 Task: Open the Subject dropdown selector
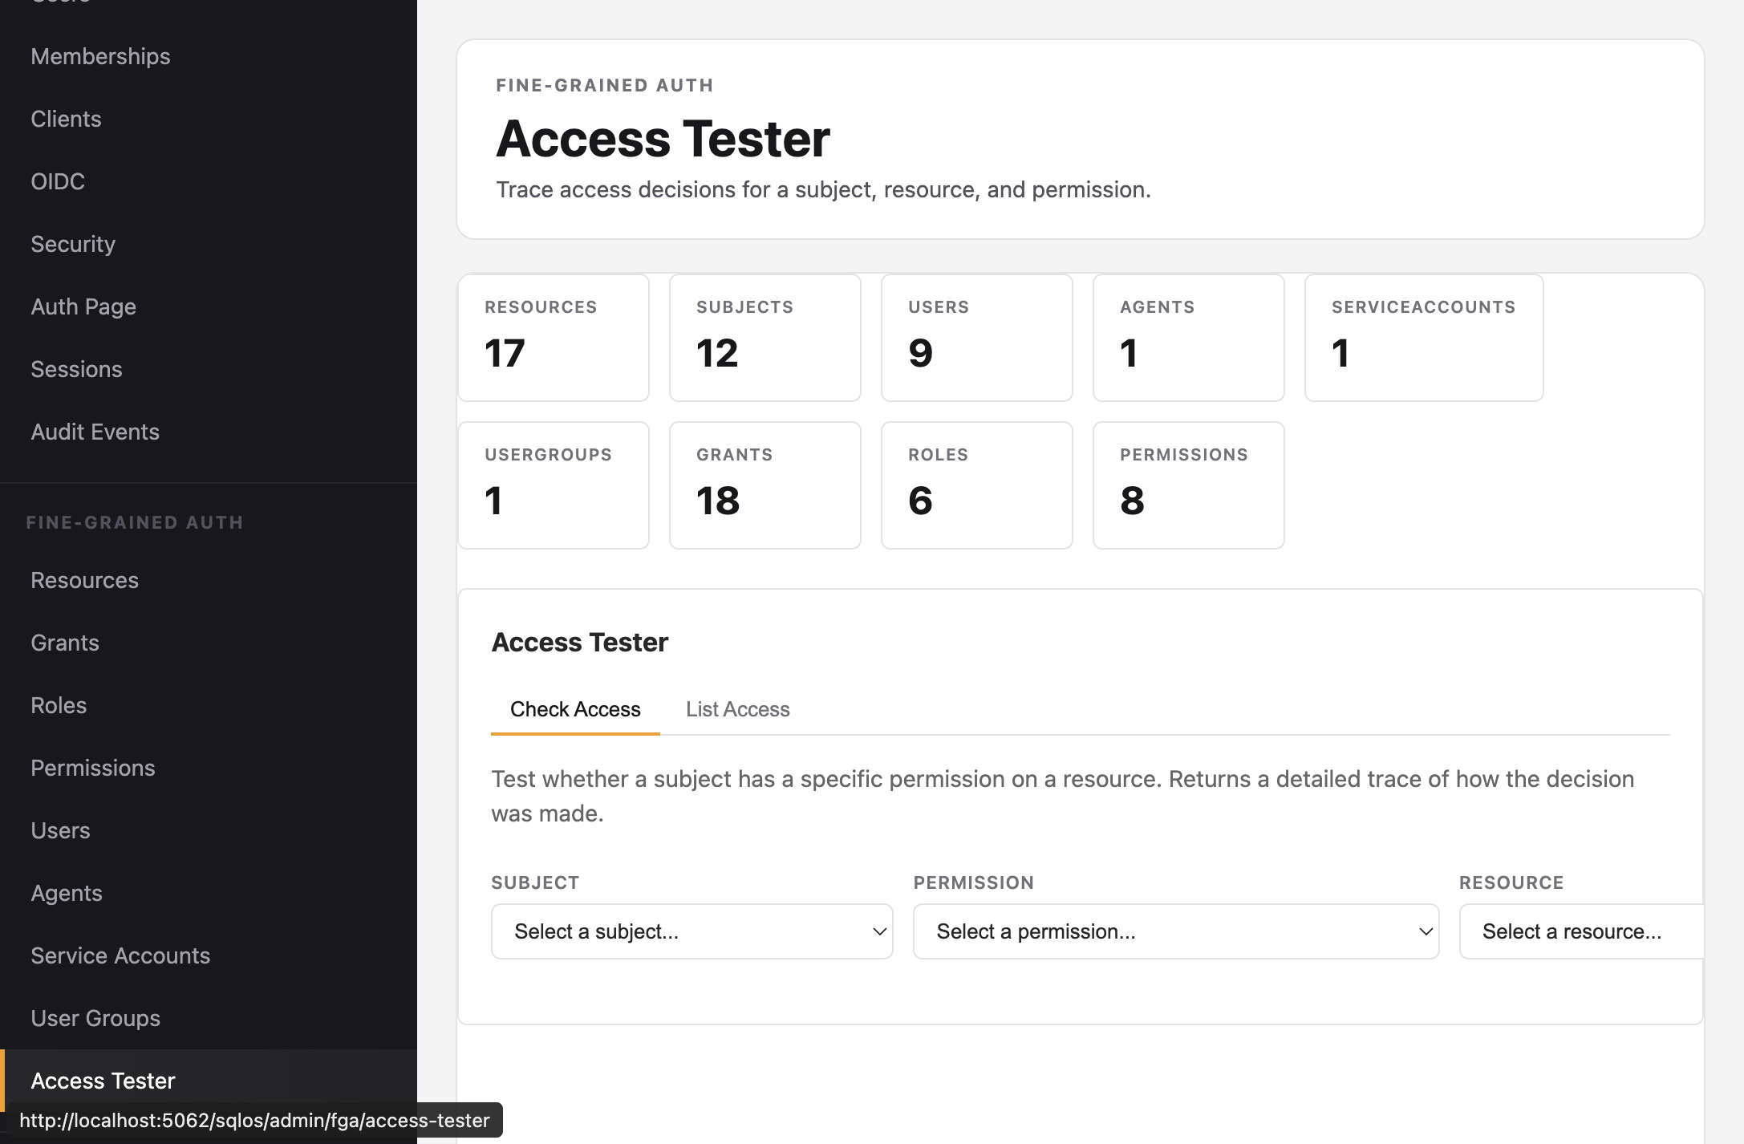(x=692, y=931)
